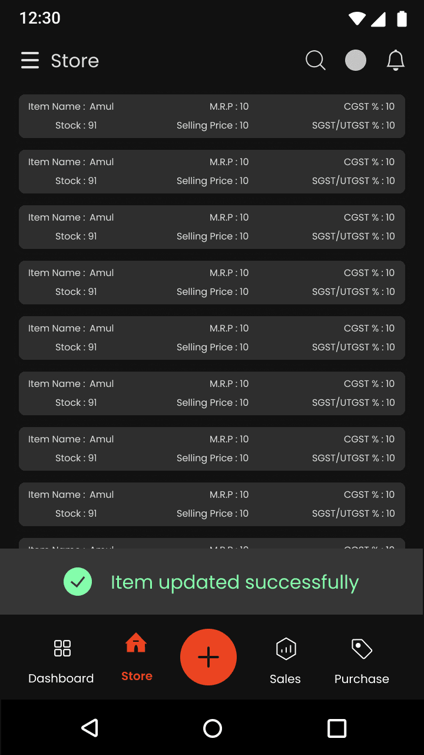Tap the green success checkmark icon
This screenshot has height=755, width=424.
click(x=78, y=582)
